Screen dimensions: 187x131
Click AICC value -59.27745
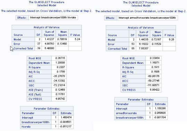point(153,81)
